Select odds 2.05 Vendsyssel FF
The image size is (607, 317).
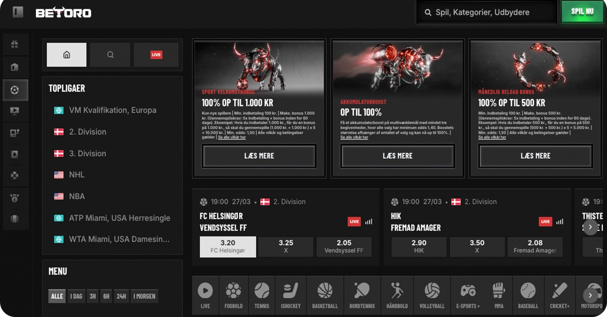coord(344,247)
